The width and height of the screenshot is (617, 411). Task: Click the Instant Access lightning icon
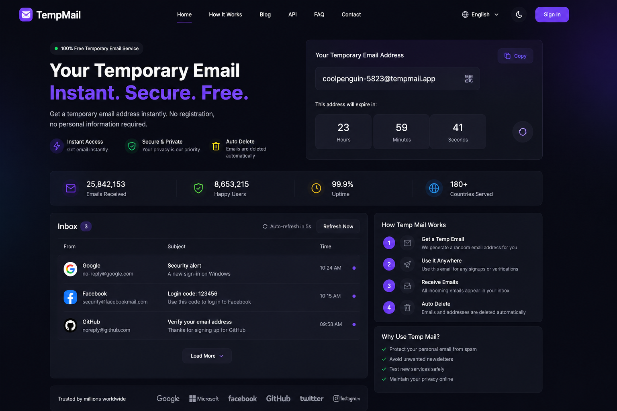(57, 146)
